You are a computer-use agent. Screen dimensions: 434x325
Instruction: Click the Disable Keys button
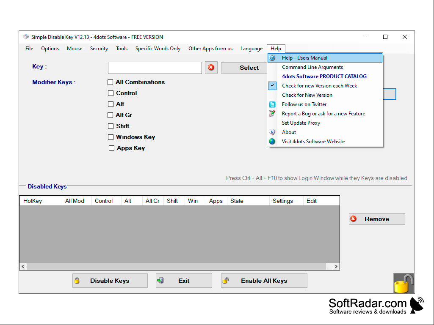110,281
